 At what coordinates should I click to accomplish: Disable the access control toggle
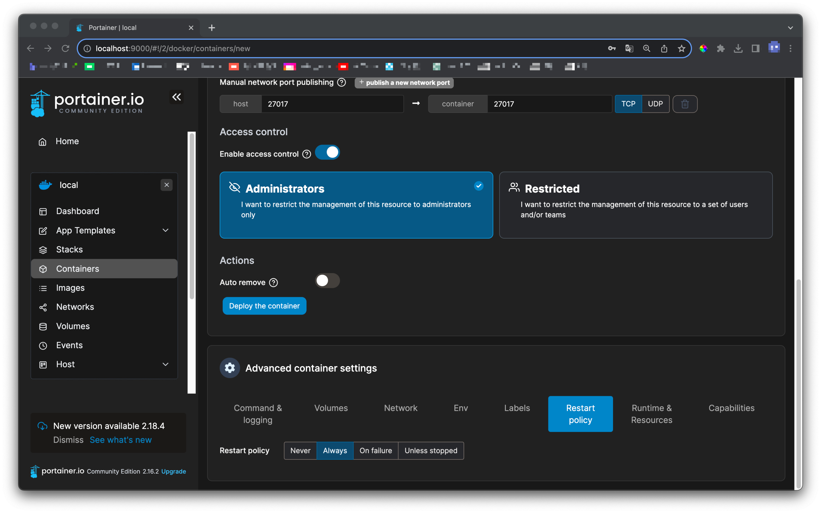tap(327, 152)
